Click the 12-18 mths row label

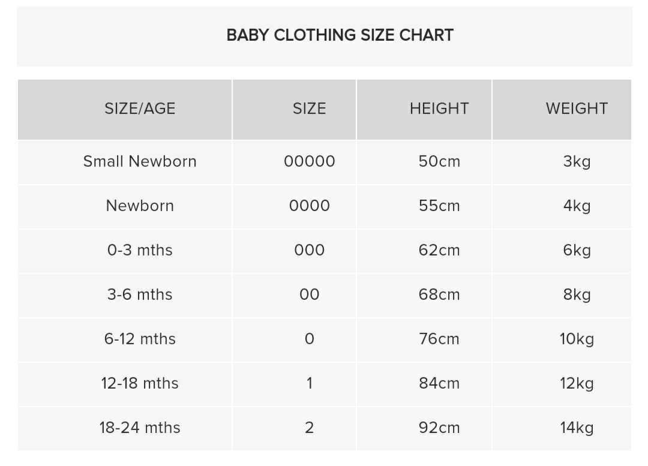point(140,383)
